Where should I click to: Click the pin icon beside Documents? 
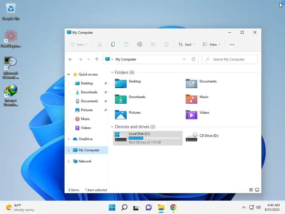(x=105, y=101)
